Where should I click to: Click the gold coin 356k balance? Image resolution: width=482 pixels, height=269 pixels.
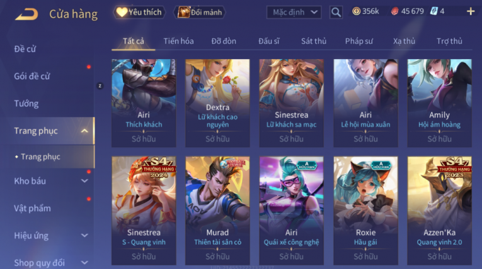click(365, 11)
